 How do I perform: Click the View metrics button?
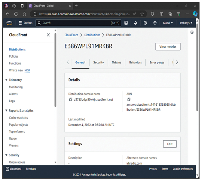pos(168,47)
